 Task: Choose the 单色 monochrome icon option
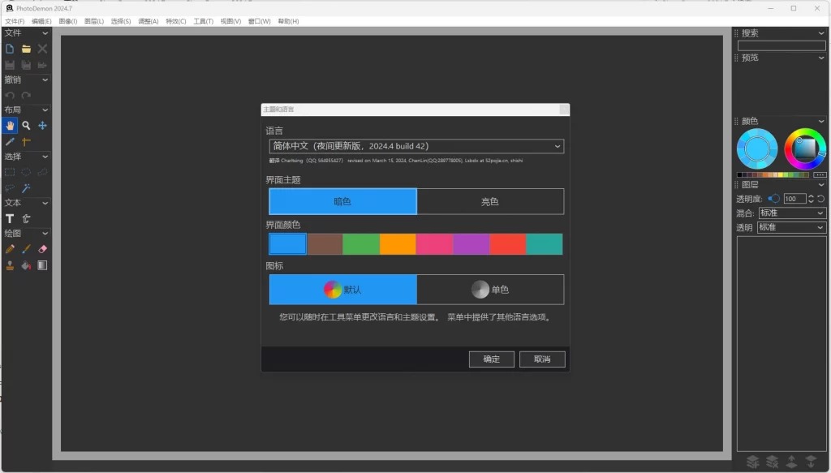coord(490,290)
